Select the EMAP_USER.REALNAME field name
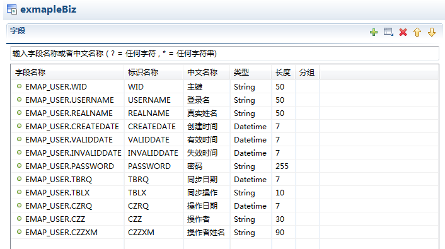 coord(69,113)
